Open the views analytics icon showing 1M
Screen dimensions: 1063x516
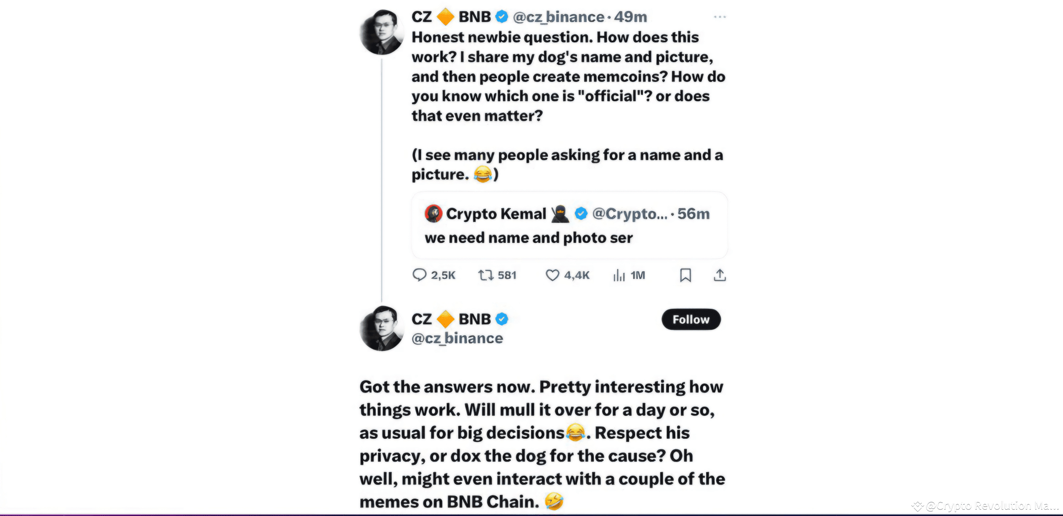pyautogui.click(x=619, y=275)
